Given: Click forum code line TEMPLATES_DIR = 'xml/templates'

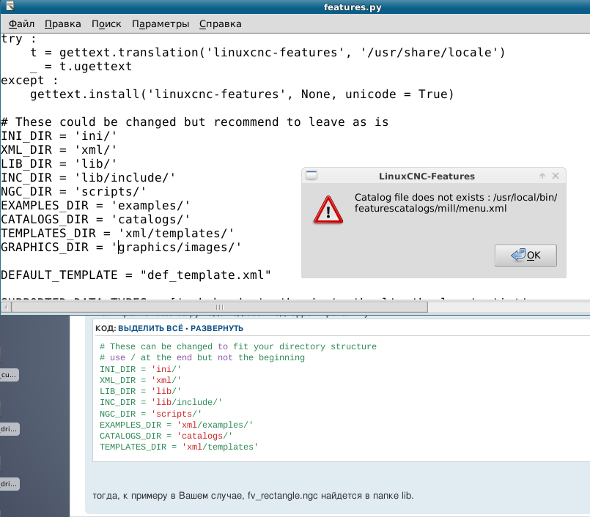Looking at the screenshot, I should pyautogui.click(x=179, y=447).
